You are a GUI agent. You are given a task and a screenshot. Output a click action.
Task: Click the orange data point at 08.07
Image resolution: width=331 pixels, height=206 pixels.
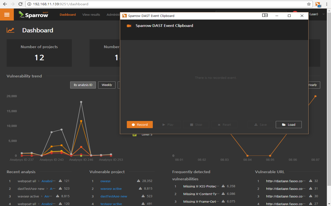[x=315, y=96]
